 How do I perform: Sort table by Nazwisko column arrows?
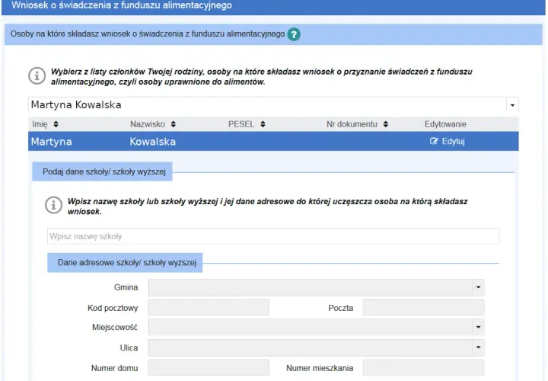point(174,124)
